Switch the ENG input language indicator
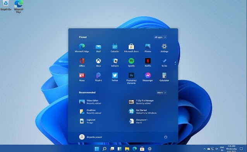Screen dimensions: 247x152 [x=222, y=149]
